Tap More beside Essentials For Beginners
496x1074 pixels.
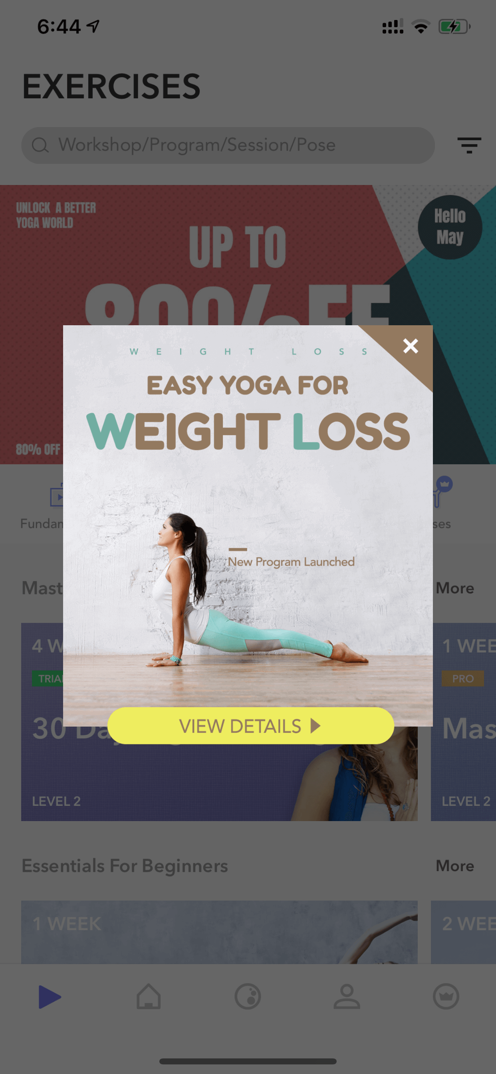click(x=455, y=866)
